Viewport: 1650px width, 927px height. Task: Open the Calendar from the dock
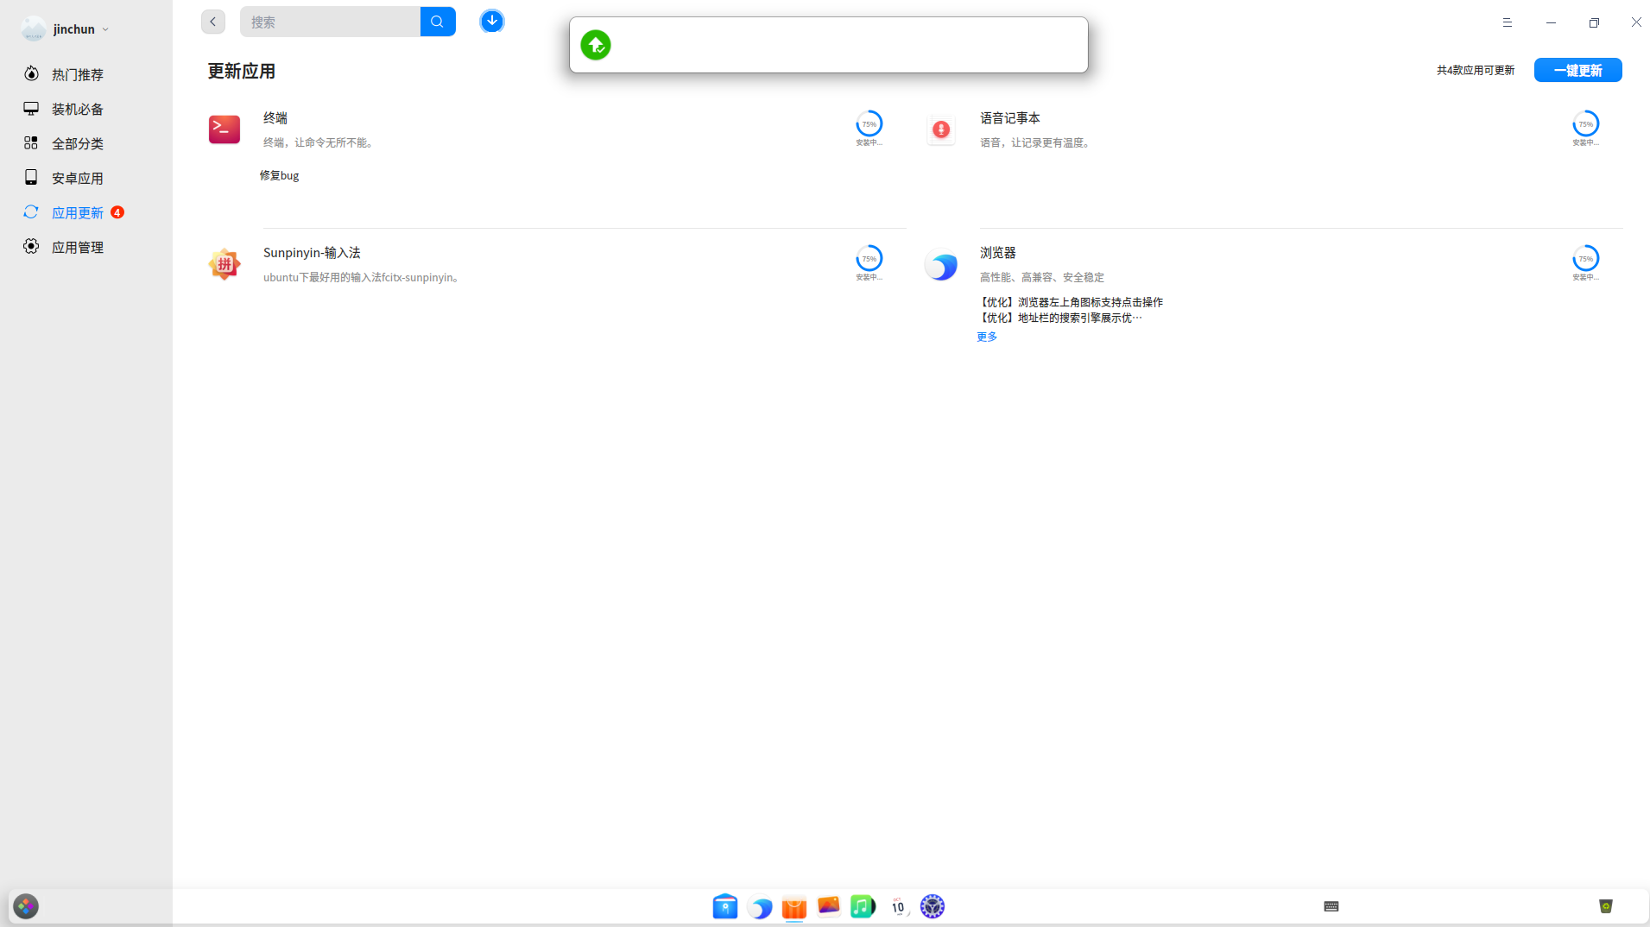(897, 906)
